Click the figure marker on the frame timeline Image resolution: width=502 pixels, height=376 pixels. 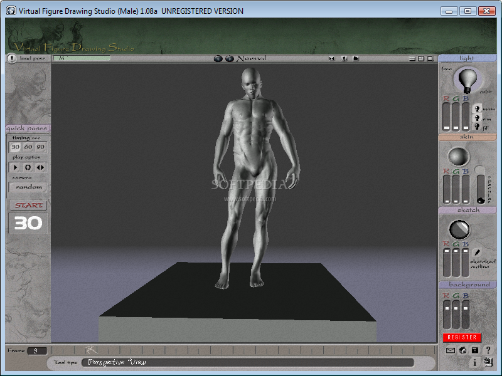coord(91,349)
